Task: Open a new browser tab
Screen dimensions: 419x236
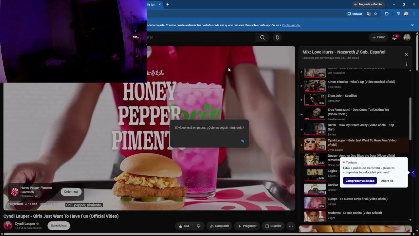Action: pos(168,5)
